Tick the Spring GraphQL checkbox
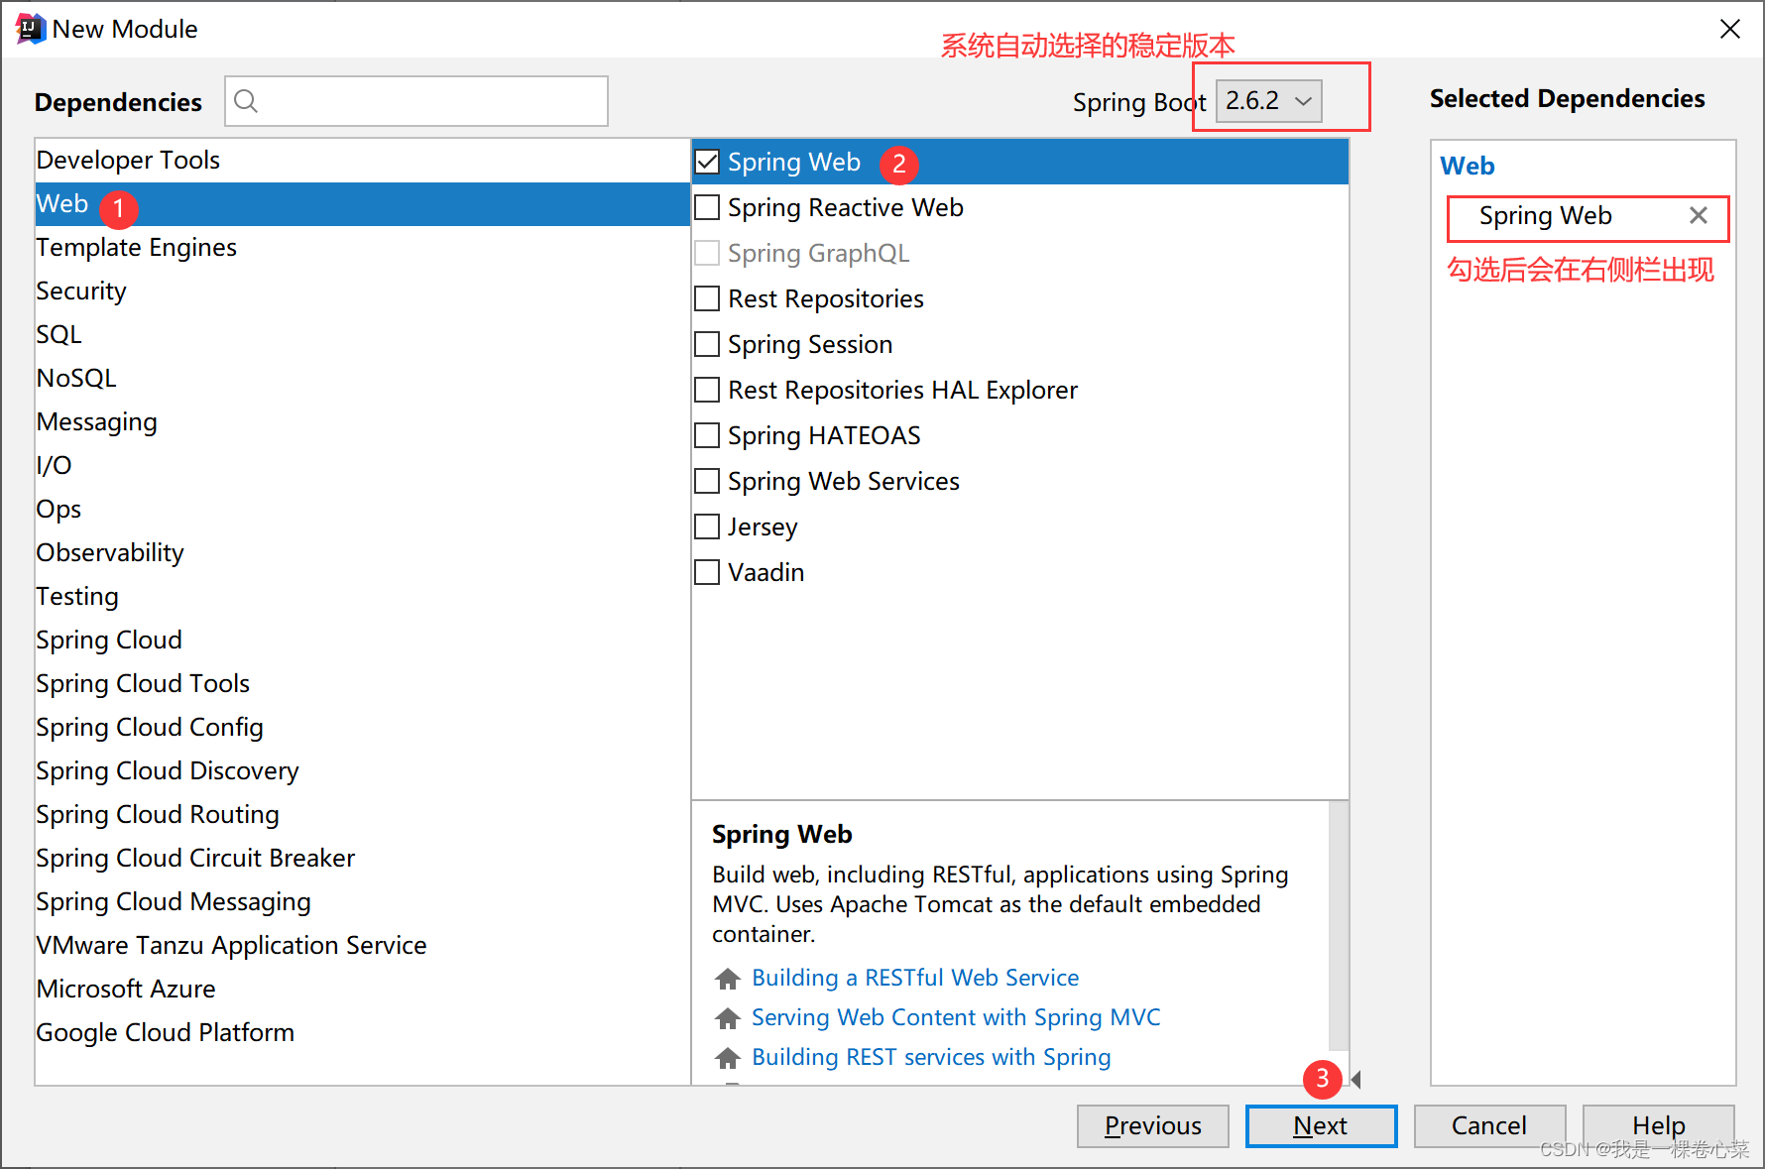This screenshot has height=1169, width=1765. point(707,253)
